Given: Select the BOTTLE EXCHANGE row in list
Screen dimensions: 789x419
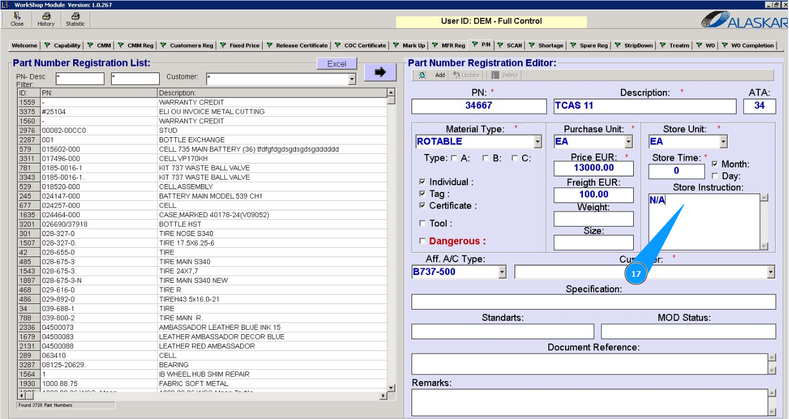Looking at the screenshot, I should pos(192,140).
